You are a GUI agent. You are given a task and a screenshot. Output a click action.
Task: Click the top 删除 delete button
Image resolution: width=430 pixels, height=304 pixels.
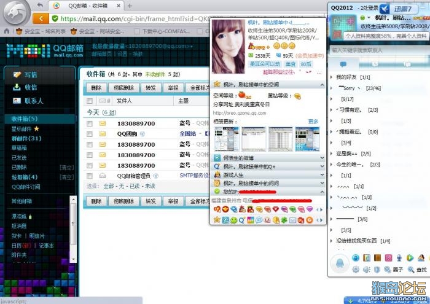tap(96, 88)
